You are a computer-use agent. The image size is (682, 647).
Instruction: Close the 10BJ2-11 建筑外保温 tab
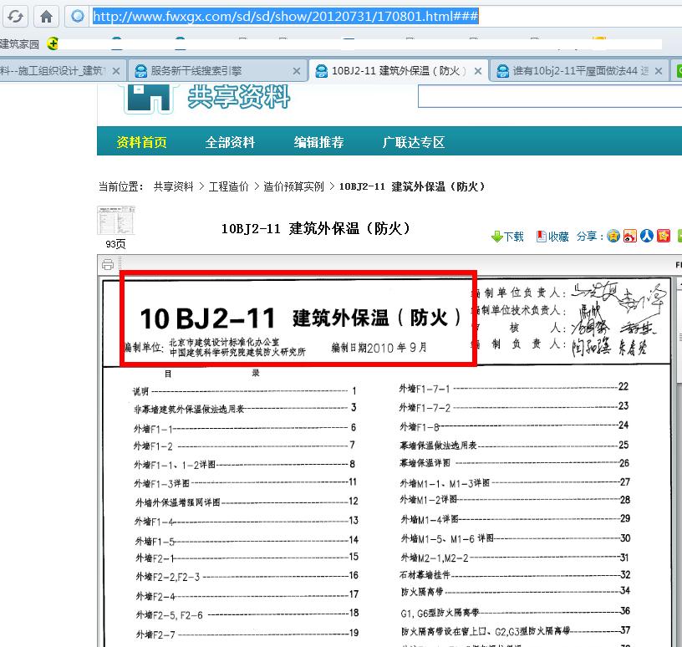pos(477,71)
